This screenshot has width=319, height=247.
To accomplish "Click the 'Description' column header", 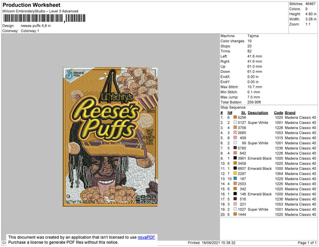I will click(258, 113).
